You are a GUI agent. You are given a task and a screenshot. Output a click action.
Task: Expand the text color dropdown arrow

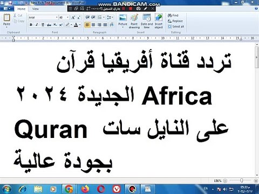click(x=80, y=25)
